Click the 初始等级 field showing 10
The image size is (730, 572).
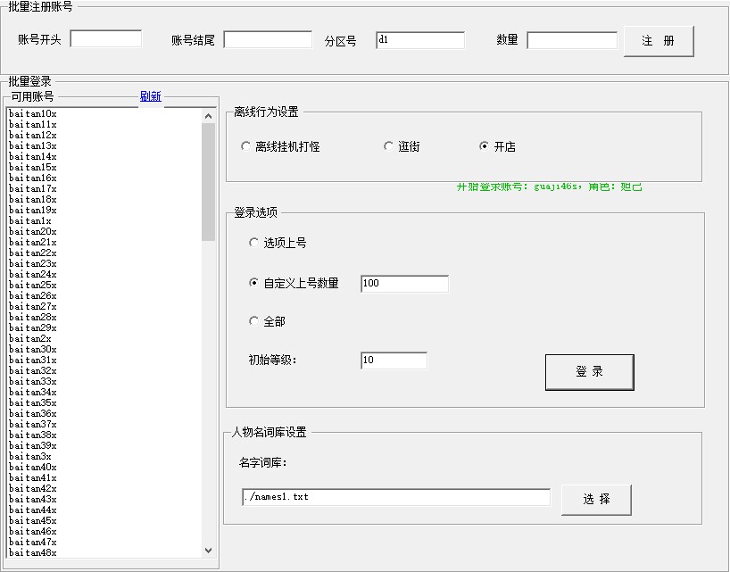(x=394, y=361)
